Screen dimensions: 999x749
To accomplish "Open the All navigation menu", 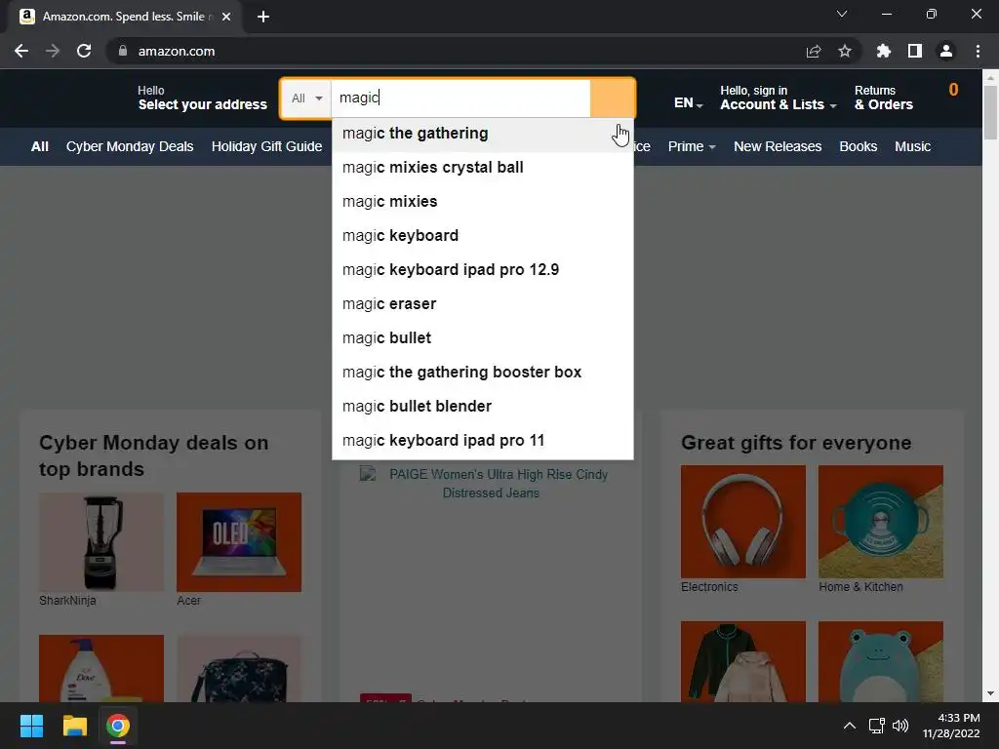I will coord(39,146).
